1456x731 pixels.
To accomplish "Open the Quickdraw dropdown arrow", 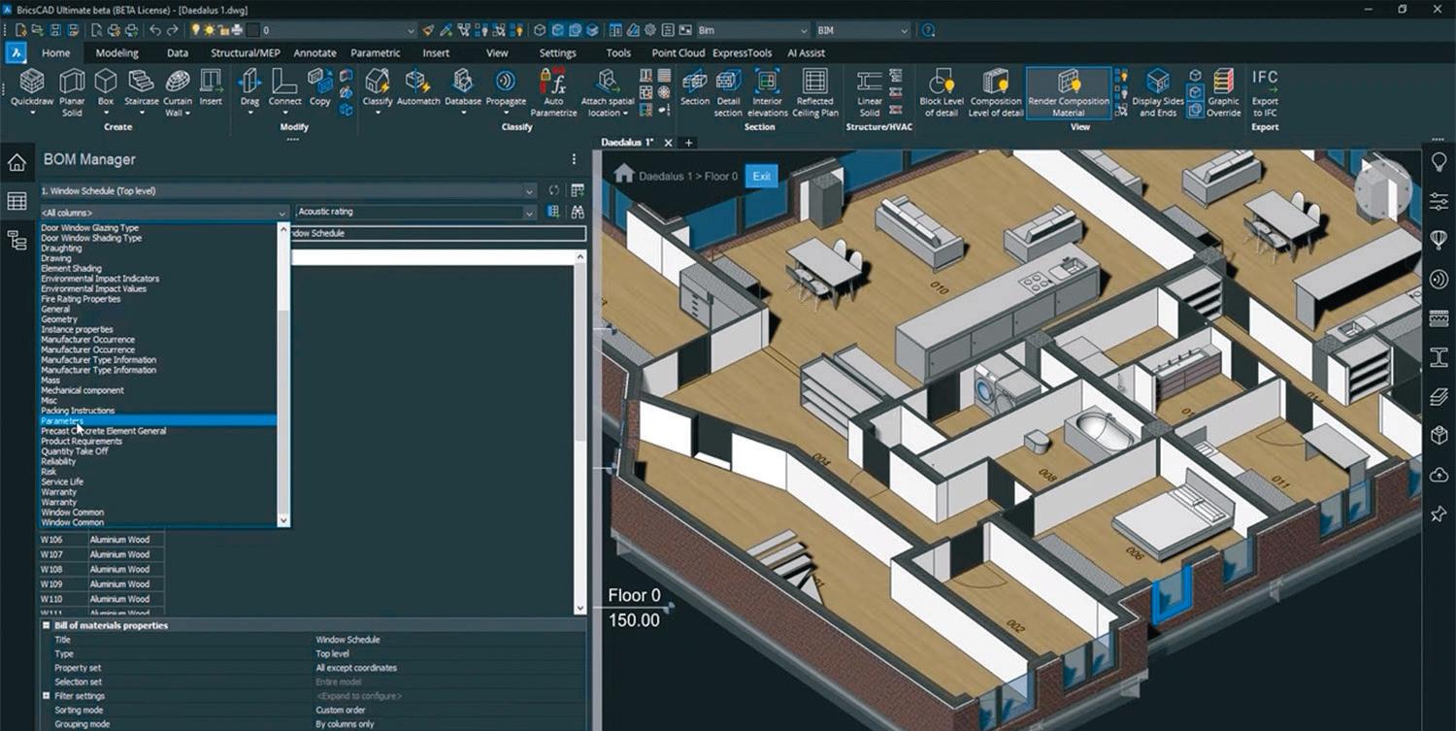I will pyautogui.click(x=32, y=113).
